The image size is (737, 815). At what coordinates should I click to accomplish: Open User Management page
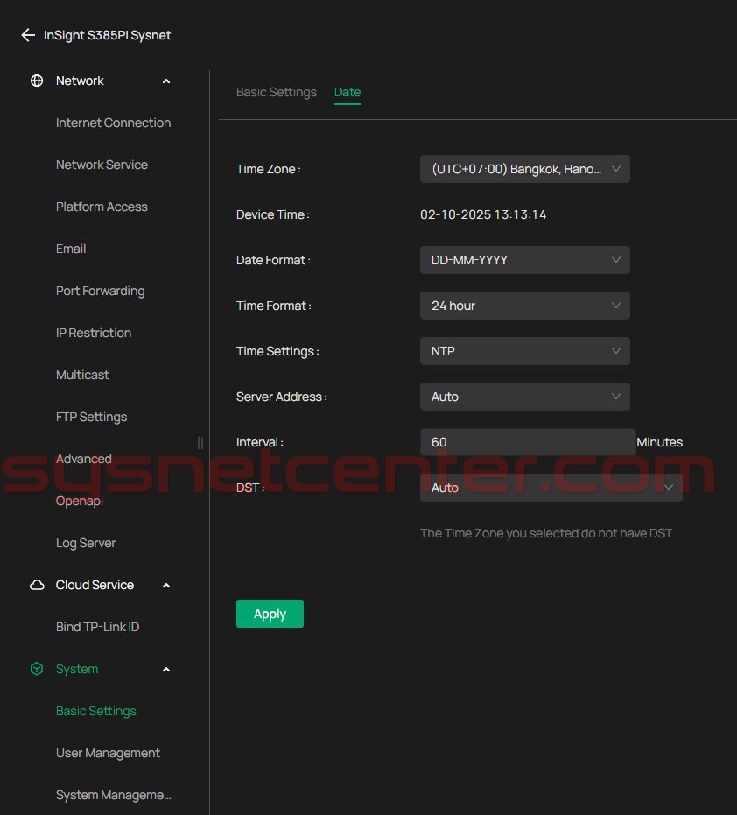point(108,754)
